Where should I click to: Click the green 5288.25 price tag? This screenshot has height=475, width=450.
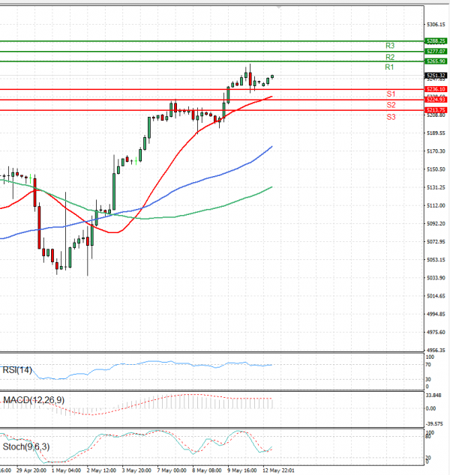click(x=436, y=41)
